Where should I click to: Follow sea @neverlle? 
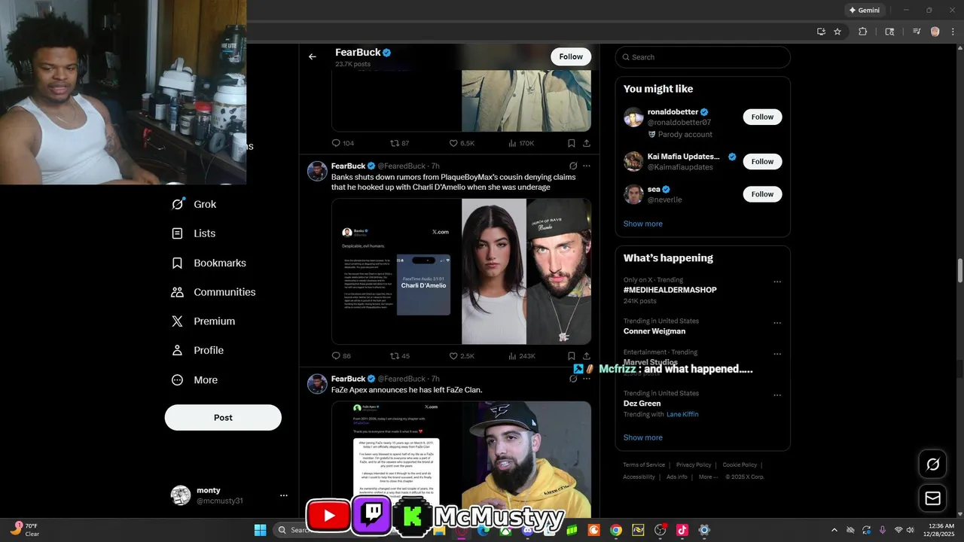pyautogui.click(x=762, y=194)
